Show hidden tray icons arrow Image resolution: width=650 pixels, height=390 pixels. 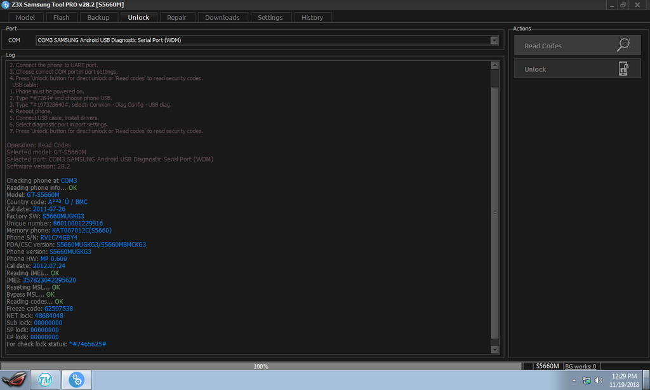tap(574, 380)
